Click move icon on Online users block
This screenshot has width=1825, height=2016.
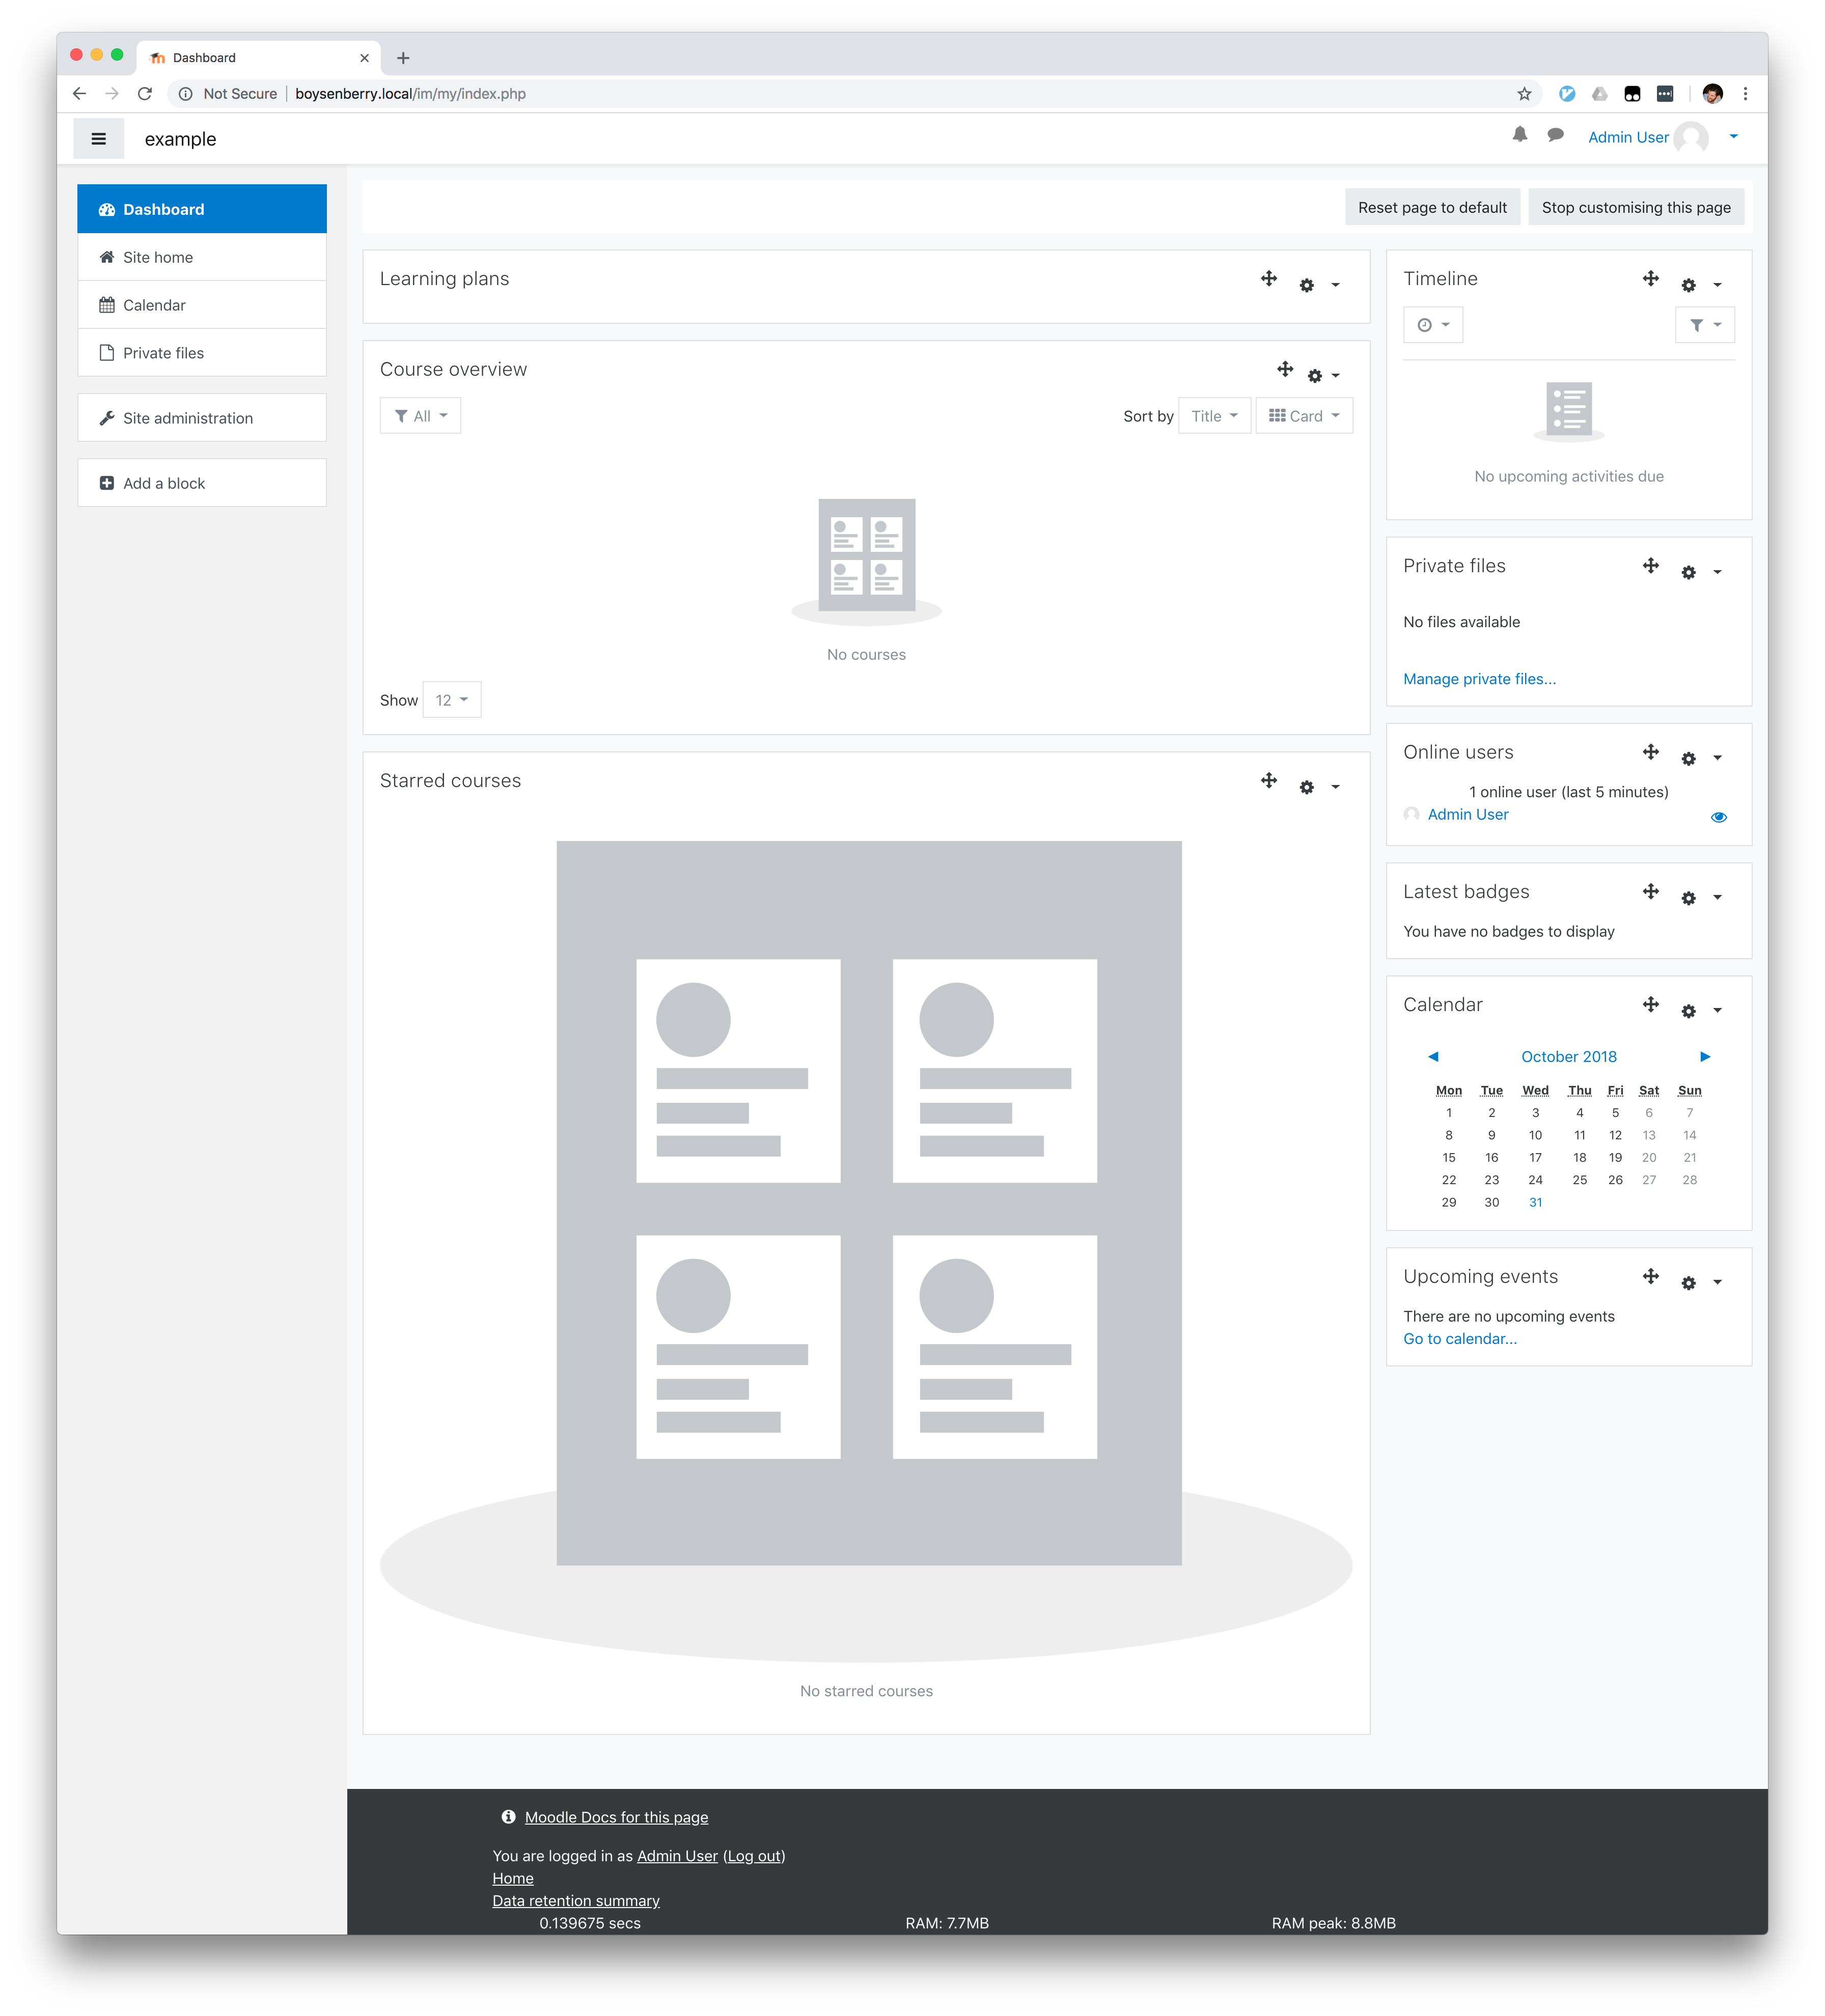click(1650, 752)
